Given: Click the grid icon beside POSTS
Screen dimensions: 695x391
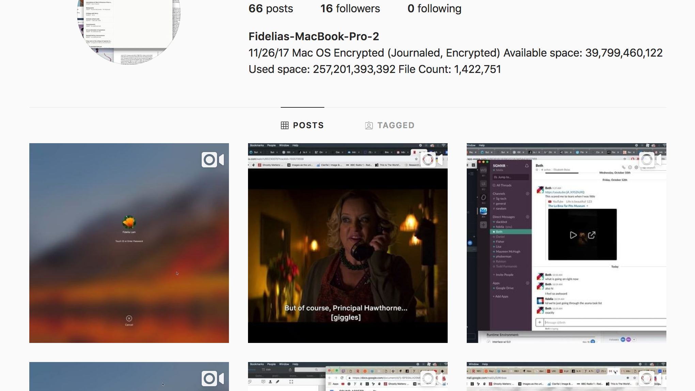Looking at the screenshot, I should 284,125.
